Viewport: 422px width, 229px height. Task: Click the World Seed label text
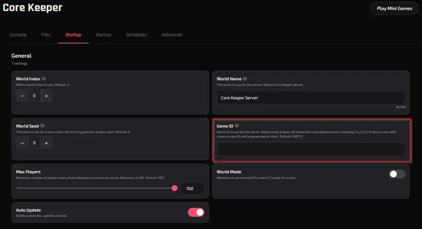pyautogui.click(x=27, y=126)
